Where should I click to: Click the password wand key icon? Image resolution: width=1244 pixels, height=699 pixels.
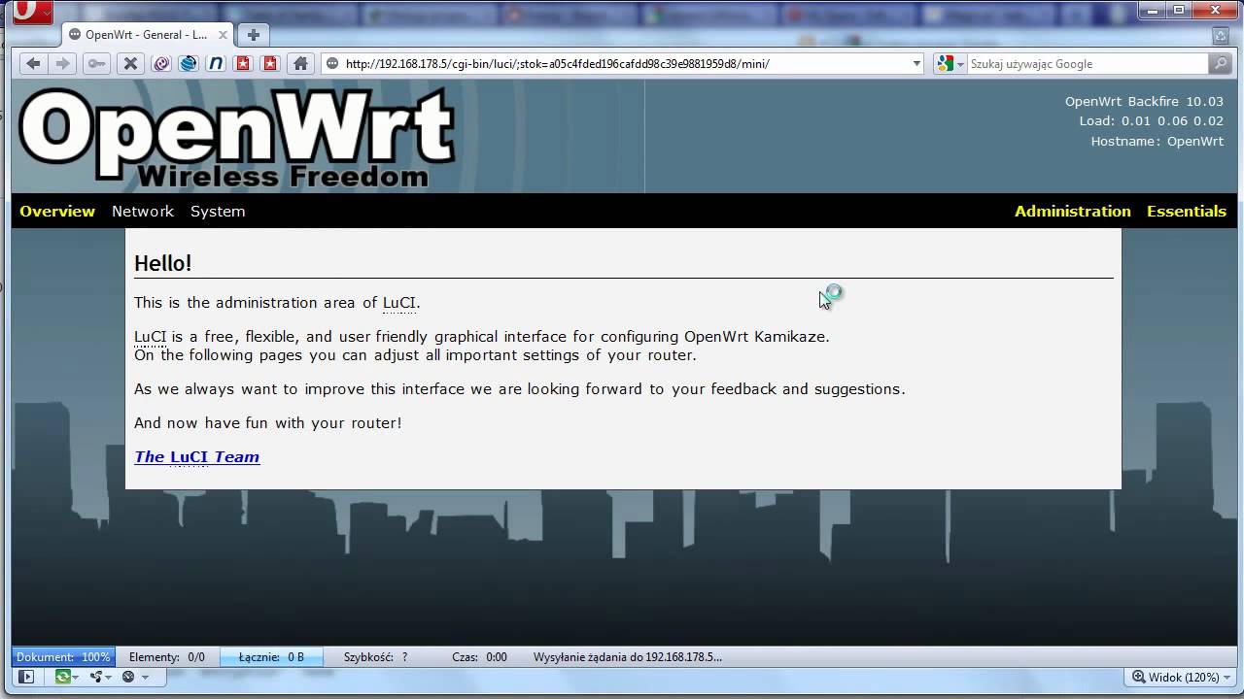point(96,63)
